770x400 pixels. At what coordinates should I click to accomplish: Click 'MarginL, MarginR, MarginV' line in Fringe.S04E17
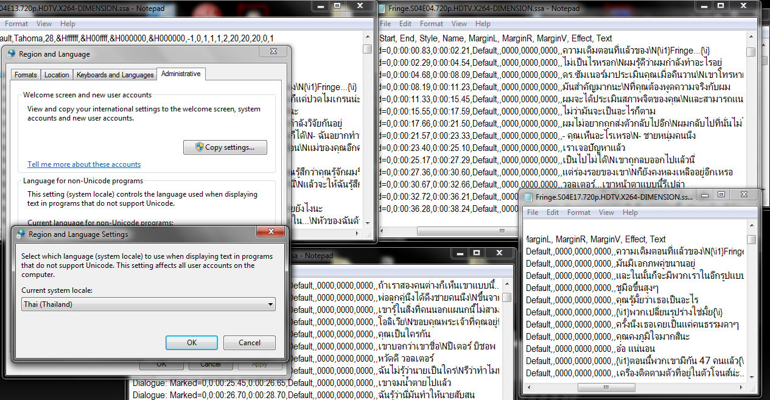pyautogui.click(x=595, y=239)
